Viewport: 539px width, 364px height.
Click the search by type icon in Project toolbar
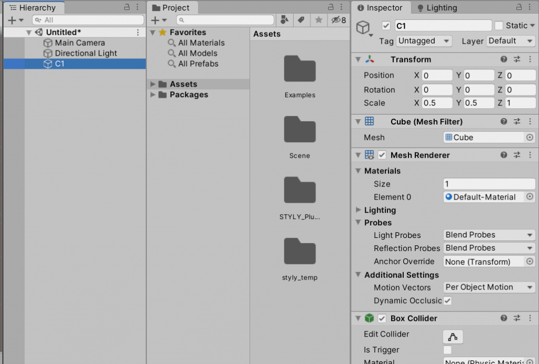click(x=284, y=20)
